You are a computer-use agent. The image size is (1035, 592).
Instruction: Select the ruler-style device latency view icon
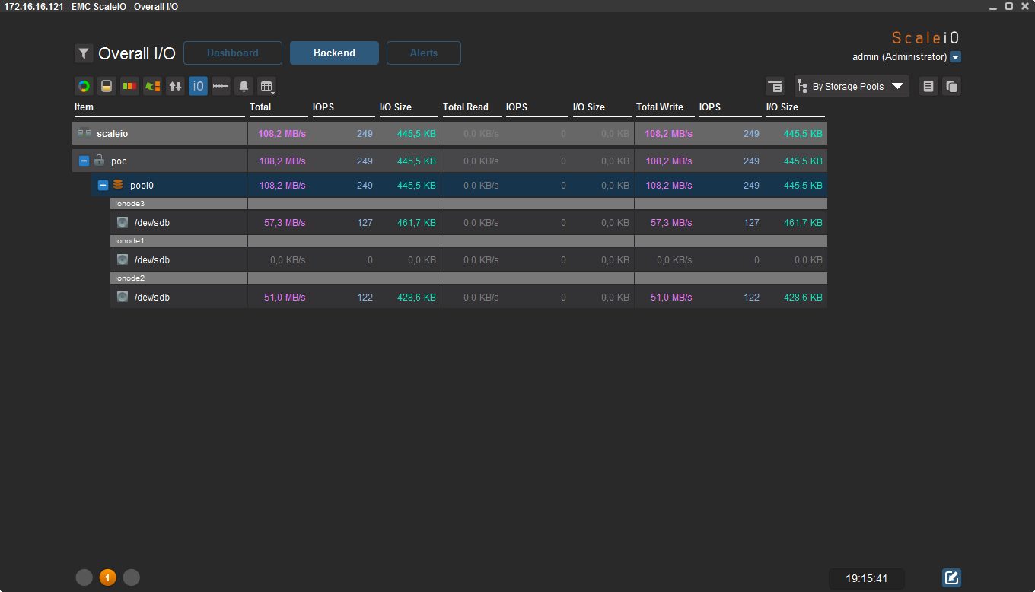221,86
